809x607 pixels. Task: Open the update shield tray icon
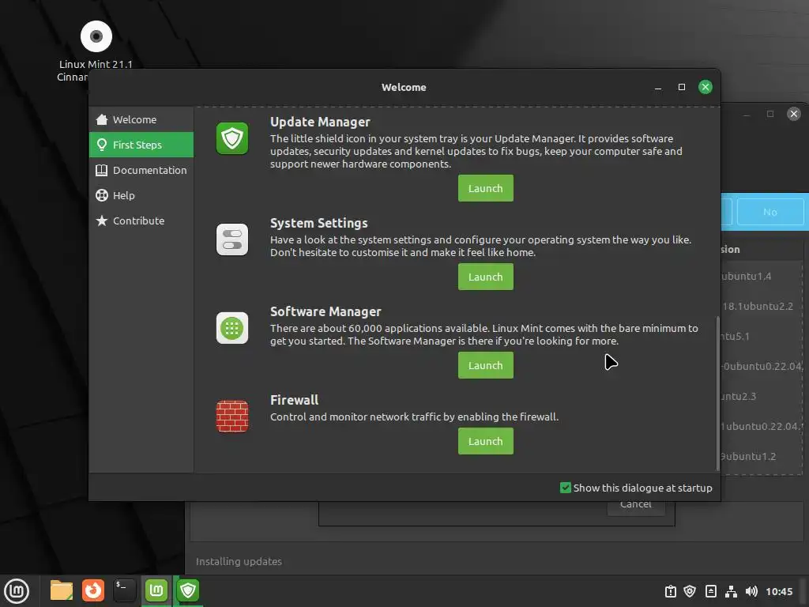690,591
